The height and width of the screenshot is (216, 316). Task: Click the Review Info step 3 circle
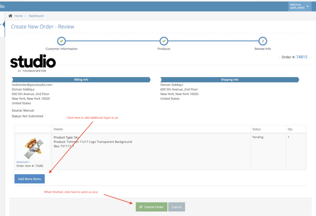(263, 41)
